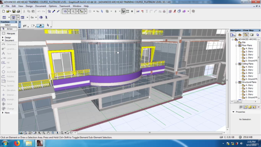Select the Elevation tool in the Toolbox
This screenshot has height=147, width=261.
click(x=9, y=90)
